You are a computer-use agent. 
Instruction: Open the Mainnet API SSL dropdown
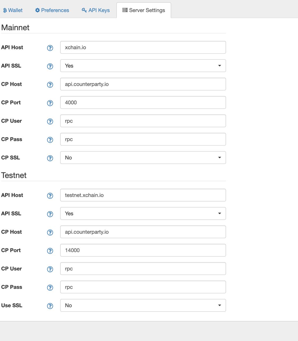point(143,66)
